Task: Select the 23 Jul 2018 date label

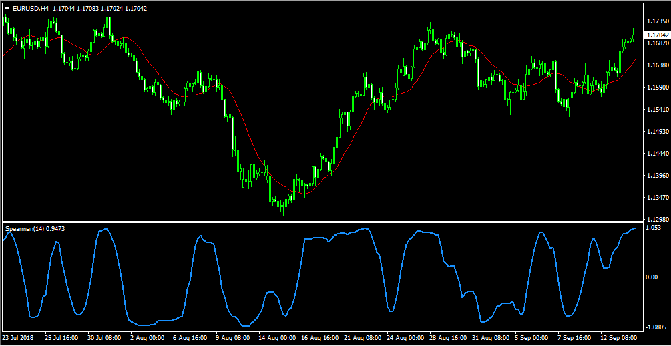Action: (x=19, y=339)
